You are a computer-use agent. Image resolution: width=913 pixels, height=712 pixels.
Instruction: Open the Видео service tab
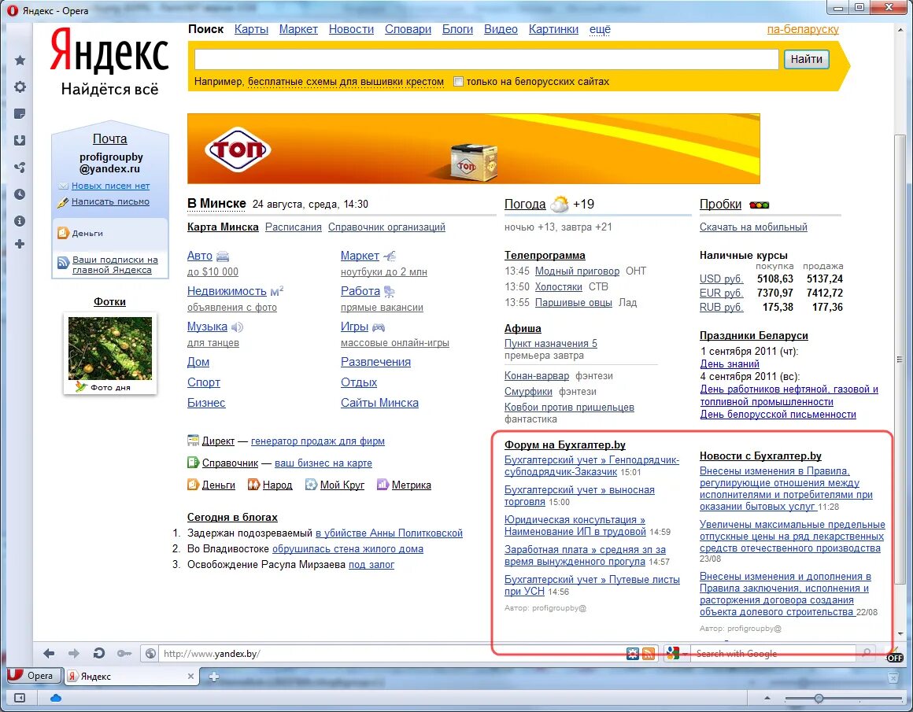coord(501,29)
